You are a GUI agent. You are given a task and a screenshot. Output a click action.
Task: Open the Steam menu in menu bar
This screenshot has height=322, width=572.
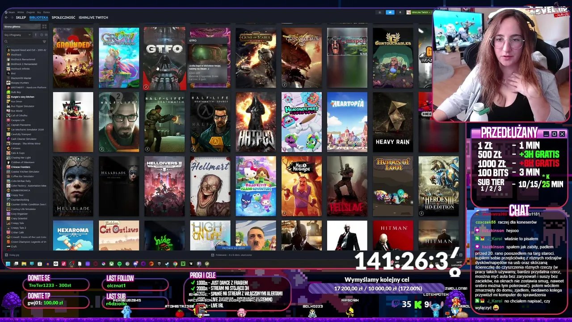point(12,13)
